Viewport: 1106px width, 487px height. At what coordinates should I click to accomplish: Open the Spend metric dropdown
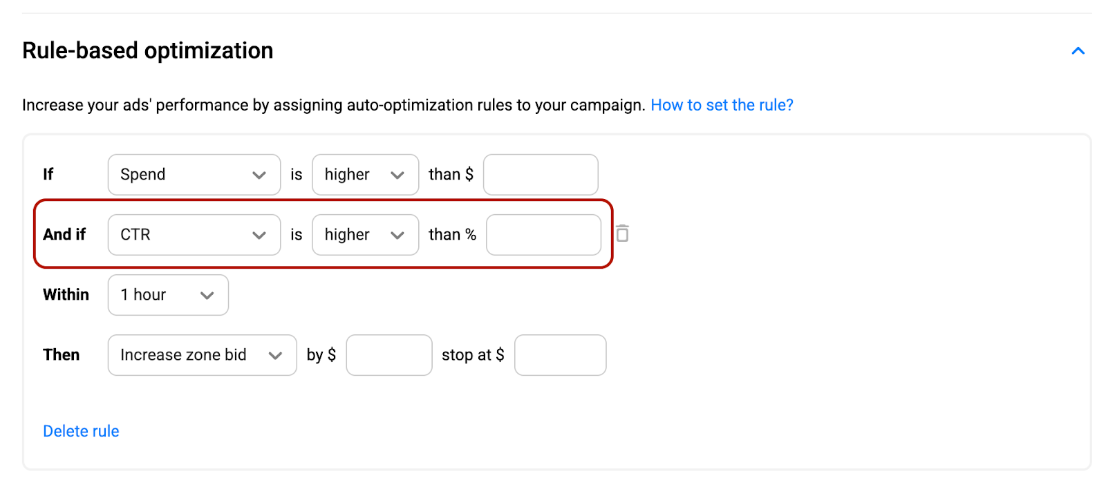click(x=194, y=174)
